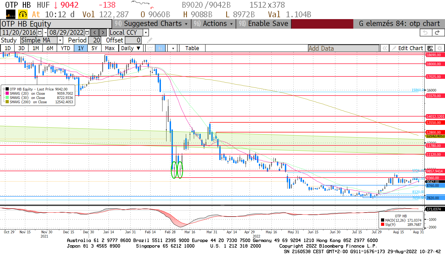Select the Max time range tab
The width and height of the screenshot is (445, 263).
coord(110,48)
